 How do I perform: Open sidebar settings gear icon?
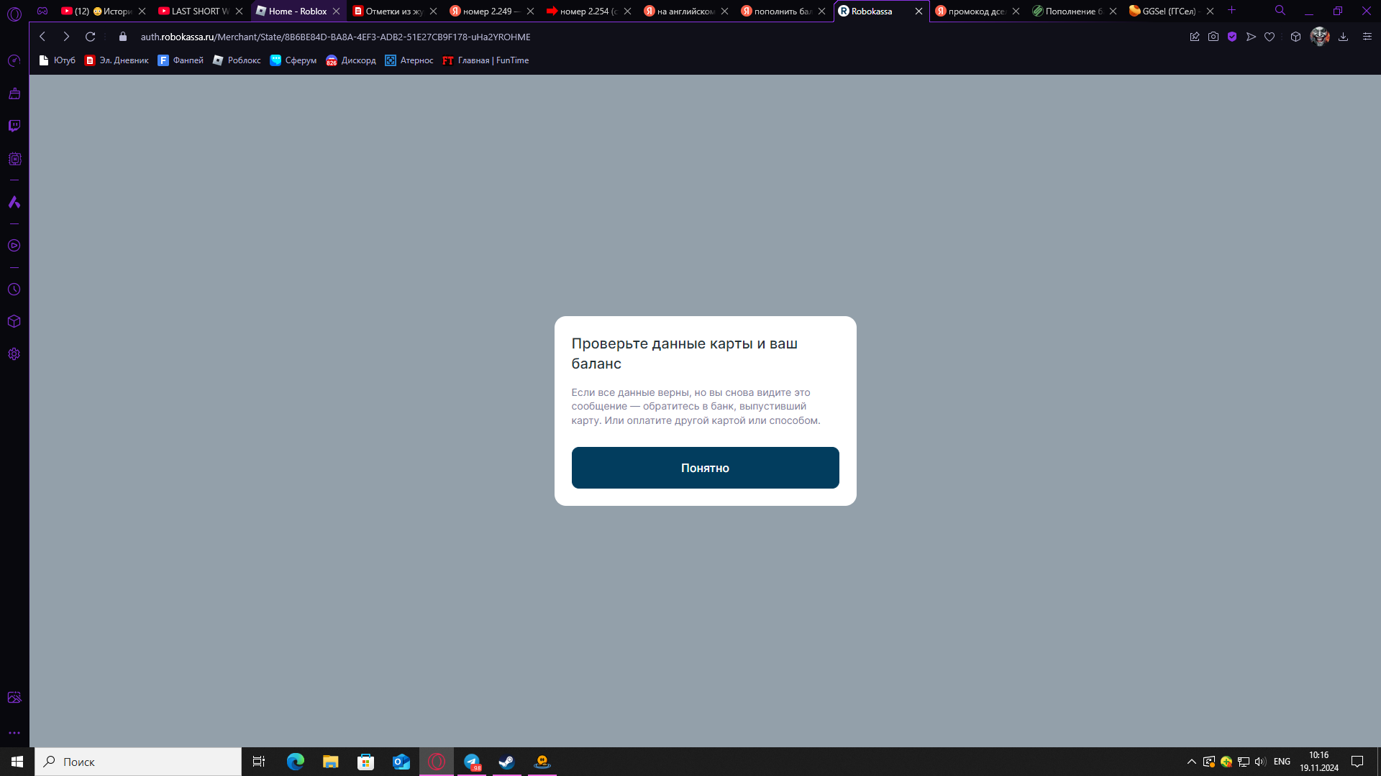point(14,354)
